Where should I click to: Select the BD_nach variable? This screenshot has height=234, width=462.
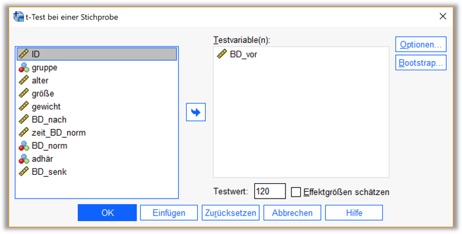click(97, 119)
